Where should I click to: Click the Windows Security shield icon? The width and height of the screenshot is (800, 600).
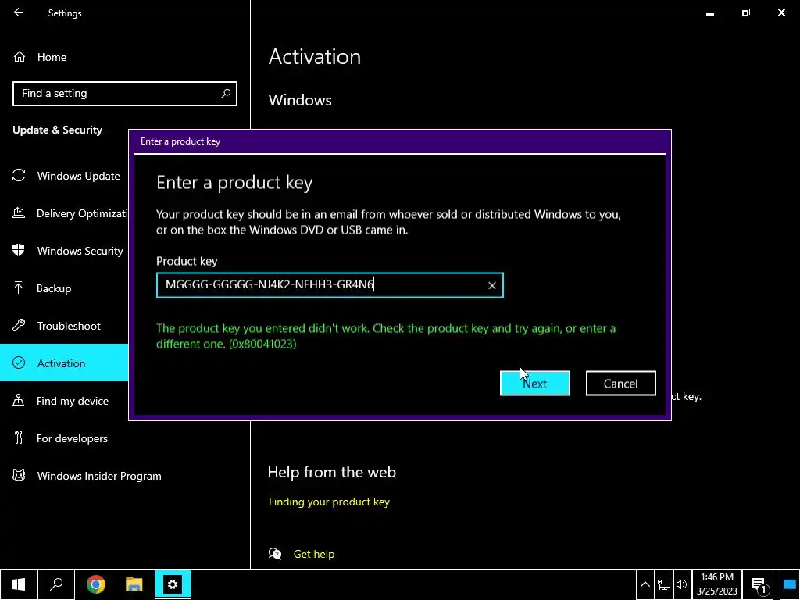click(x=19, y=251)
